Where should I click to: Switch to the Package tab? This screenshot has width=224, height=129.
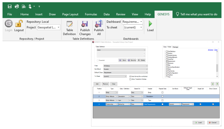pyautogui.click(x=175, y=47)
